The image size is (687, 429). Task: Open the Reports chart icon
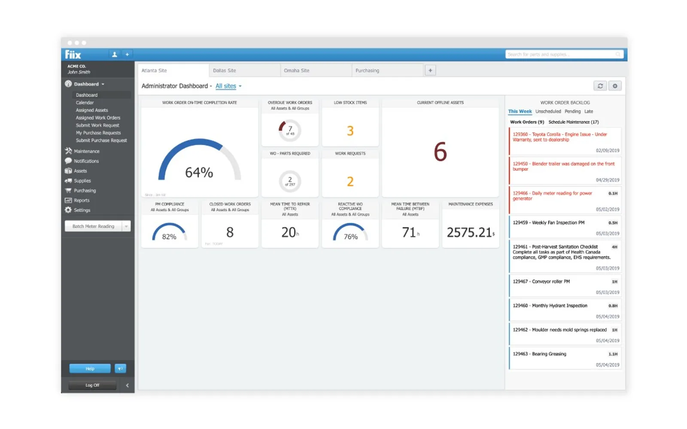[68, 200]
